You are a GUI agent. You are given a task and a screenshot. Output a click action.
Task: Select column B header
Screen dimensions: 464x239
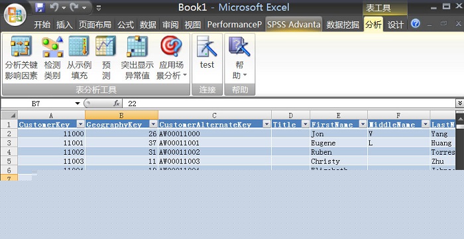pos(121,115)
